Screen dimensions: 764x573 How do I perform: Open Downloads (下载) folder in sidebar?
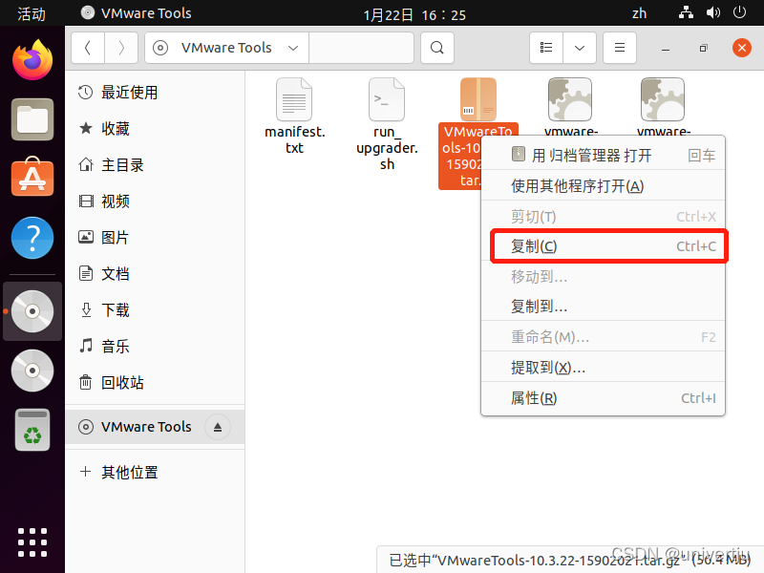click(155, 309)
